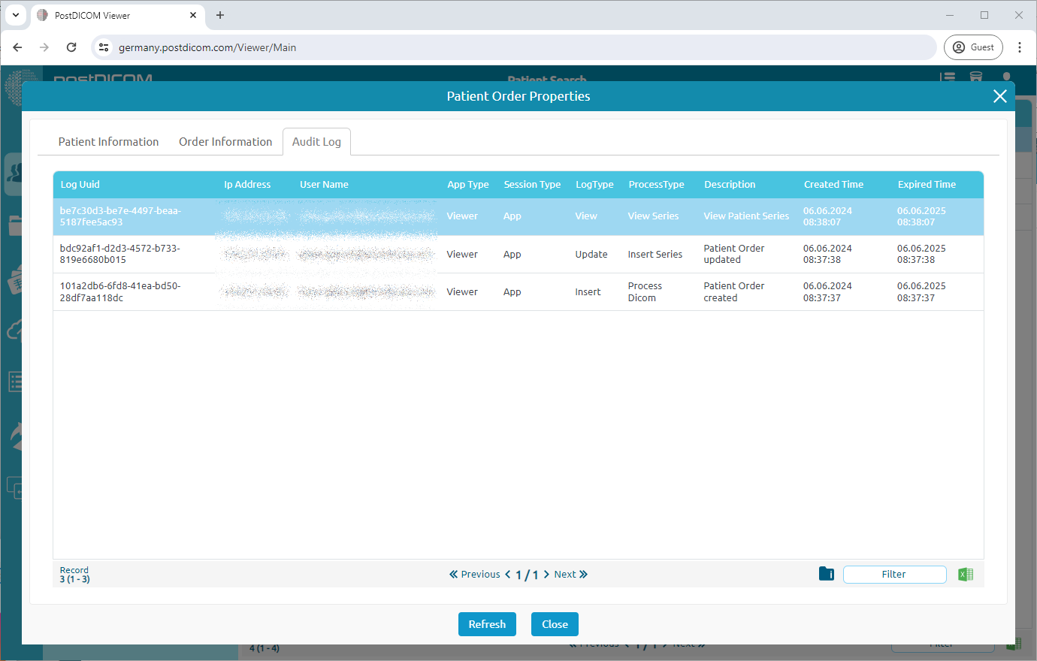Screen dimensions: 1037x661
Task: Open the recycle bin icon in the header
Action: (x=976, y=77)
